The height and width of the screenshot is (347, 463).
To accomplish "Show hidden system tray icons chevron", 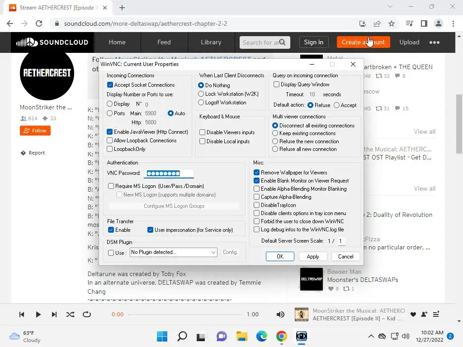I will pyautogui.click(x=371, y=336).
